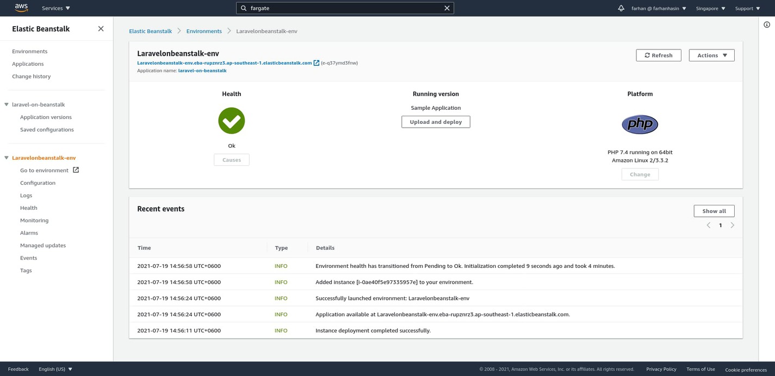Collapse the laravel-on-beanstalk tree section

[5, 104]
